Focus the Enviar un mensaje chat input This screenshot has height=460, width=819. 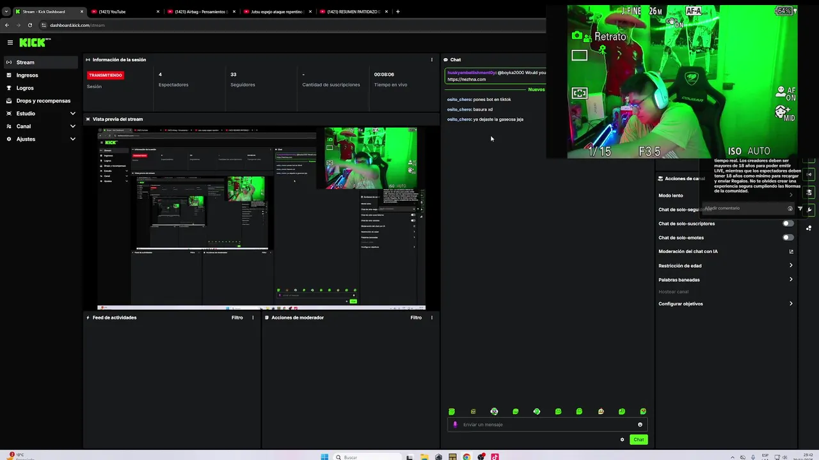[x=547, y=425]
